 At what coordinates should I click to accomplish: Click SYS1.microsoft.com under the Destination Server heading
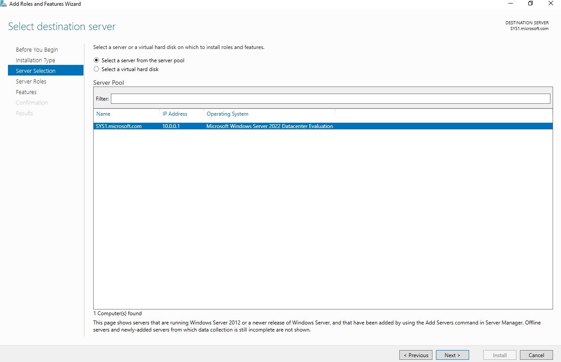pyautogui.click(x=529, y=29)
